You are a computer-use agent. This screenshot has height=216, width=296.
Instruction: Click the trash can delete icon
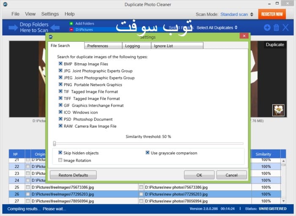276,28
